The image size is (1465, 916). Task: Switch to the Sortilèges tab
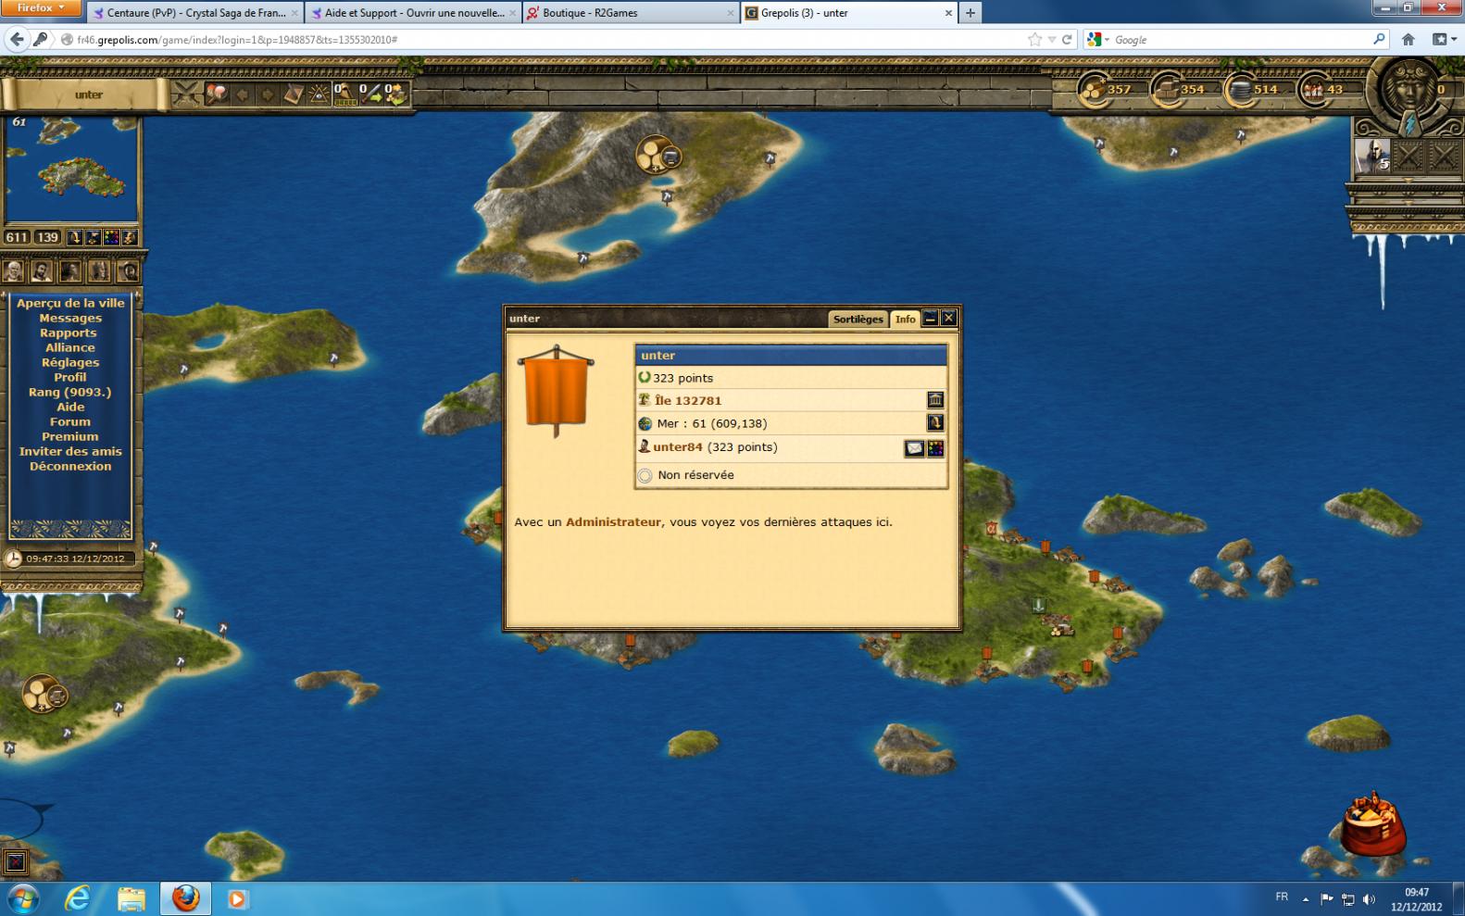858,319
